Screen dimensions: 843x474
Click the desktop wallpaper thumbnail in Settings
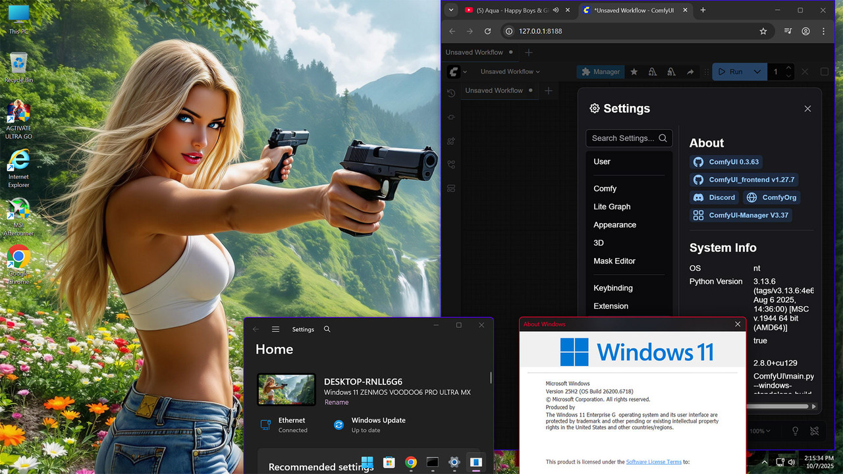tap(286, 389)
